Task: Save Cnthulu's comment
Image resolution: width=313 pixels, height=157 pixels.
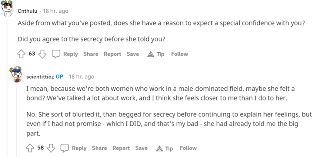Action: click(x=133, y=54)
